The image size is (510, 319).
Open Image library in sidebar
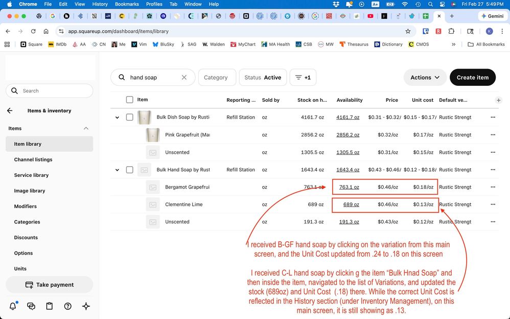50,191
